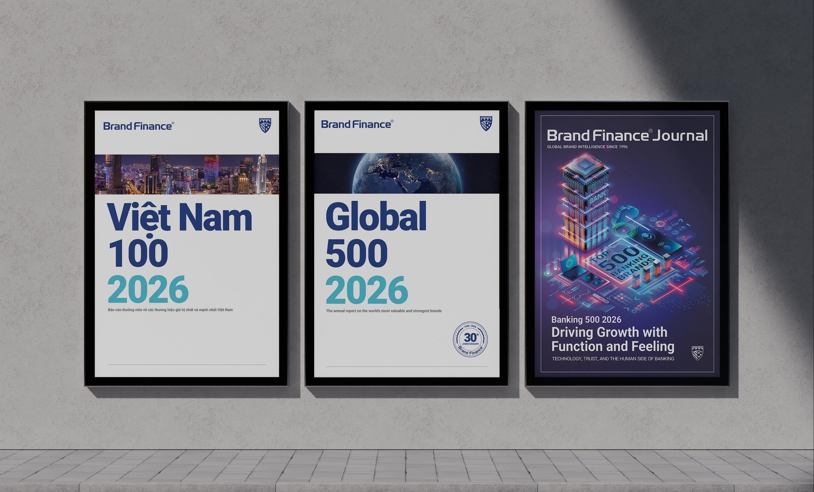Click "The annual report on the world's most valuable..." subtitle

coord(384,311)
